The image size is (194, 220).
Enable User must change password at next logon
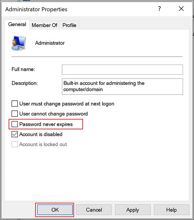[x=15, y=104]
